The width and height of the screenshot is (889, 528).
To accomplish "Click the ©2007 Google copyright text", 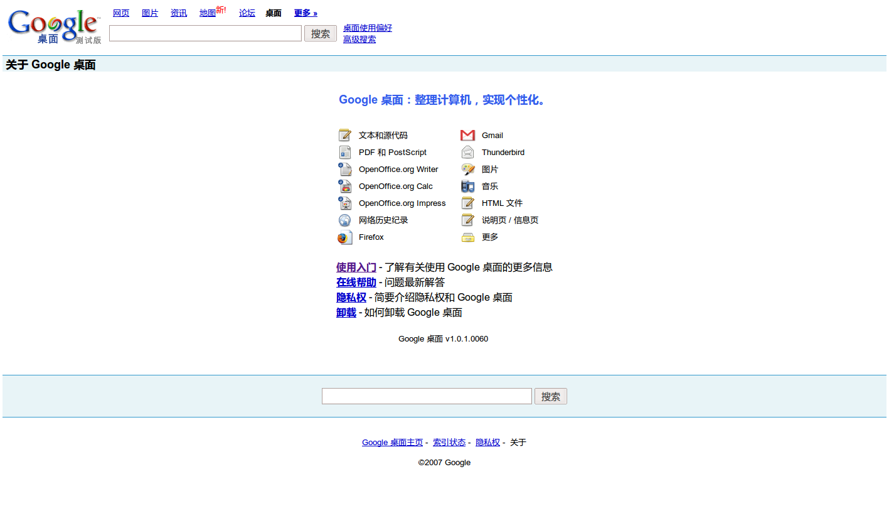I will (x=444, y=463).
